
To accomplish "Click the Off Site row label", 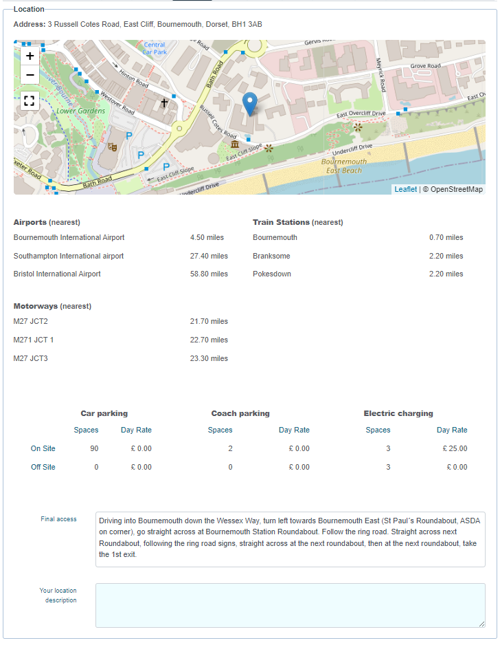I will [x=43, y=467].
